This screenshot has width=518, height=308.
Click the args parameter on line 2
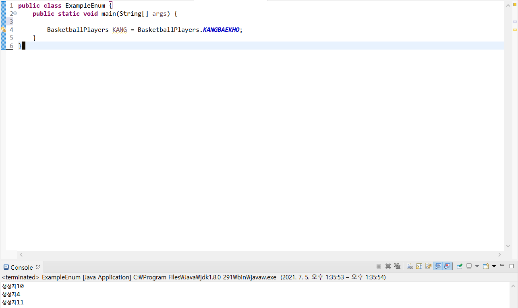click(160, 14)
